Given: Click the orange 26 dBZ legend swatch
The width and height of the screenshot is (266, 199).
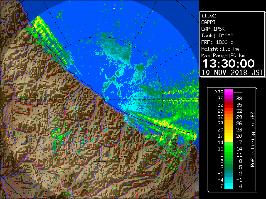Looking at the screenshot, I should click(x=229, y=117).
